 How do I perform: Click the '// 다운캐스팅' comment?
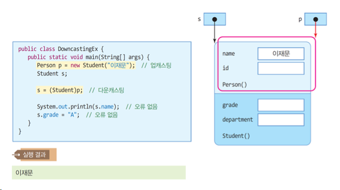coord(107,90)
